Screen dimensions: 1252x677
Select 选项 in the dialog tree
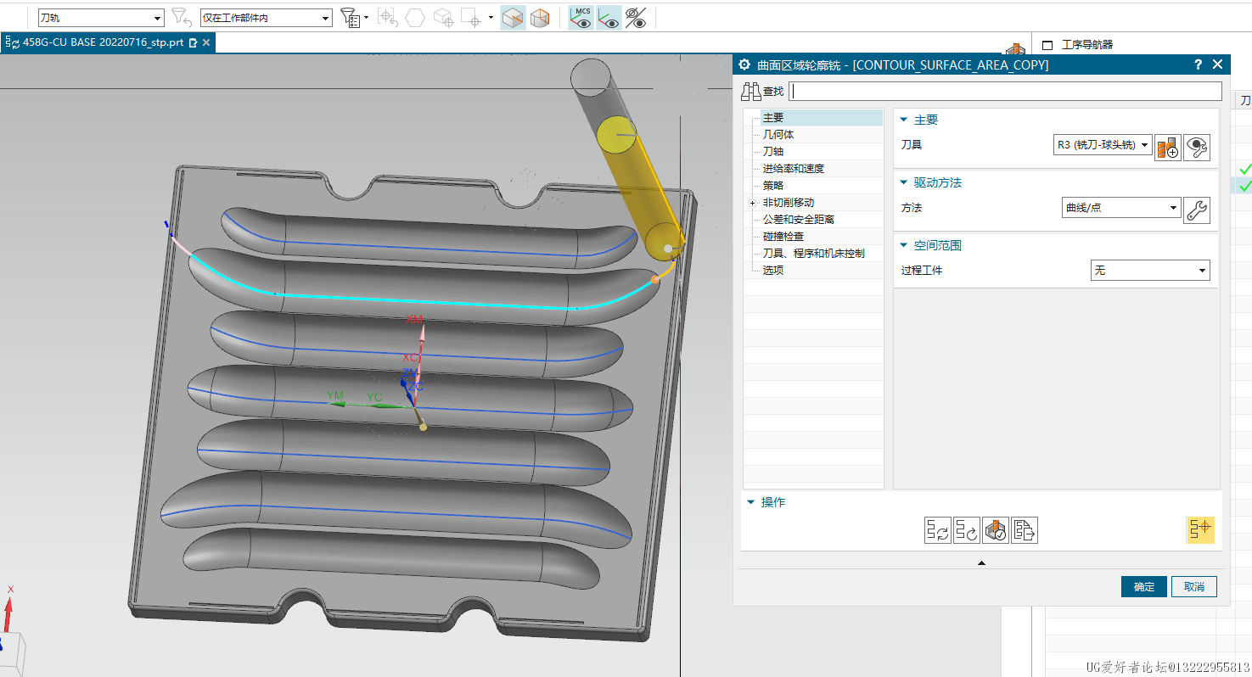click(772, 271)
